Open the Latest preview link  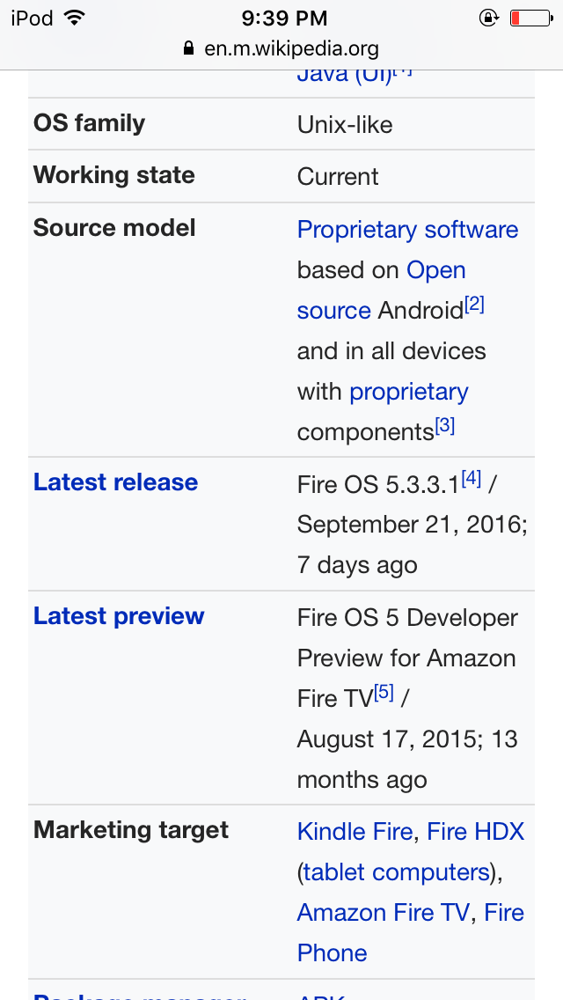(x=119, y=616)
